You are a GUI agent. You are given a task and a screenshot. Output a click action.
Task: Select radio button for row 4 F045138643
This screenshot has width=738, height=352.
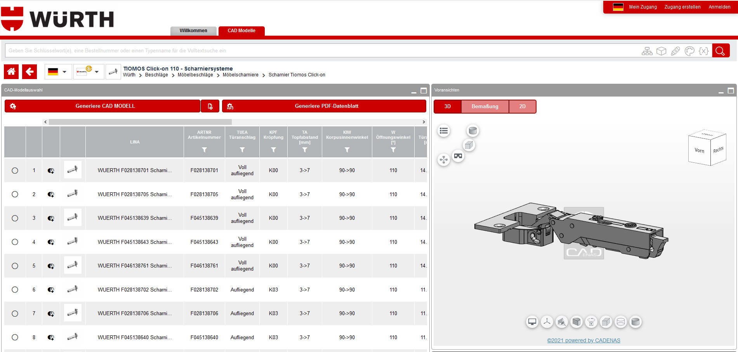point(15,242)
